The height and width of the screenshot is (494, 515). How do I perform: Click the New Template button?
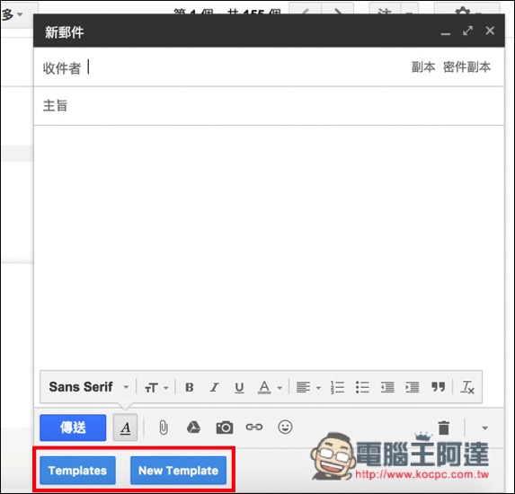click(178, 471)
